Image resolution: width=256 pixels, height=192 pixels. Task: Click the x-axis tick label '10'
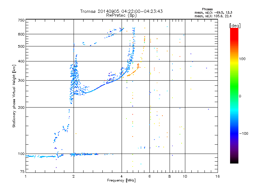coord(185,176)
